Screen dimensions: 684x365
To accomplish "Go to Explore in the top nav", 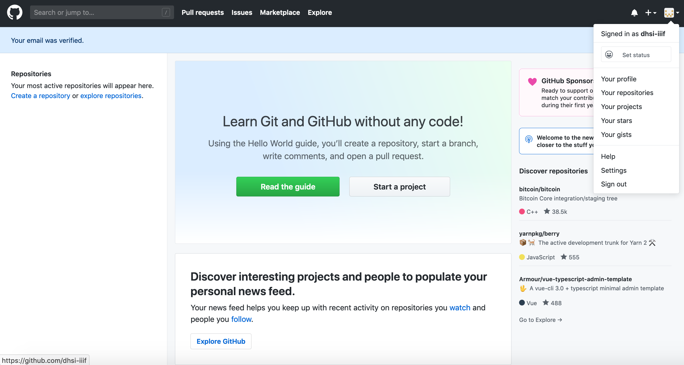I will click(320, 12).
